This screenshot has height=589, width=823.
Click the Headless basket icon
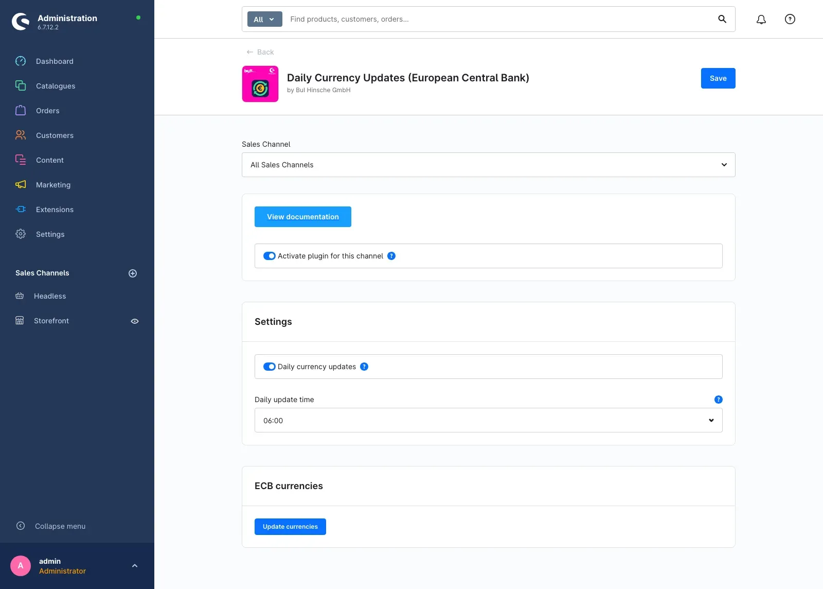pos(20,296)
